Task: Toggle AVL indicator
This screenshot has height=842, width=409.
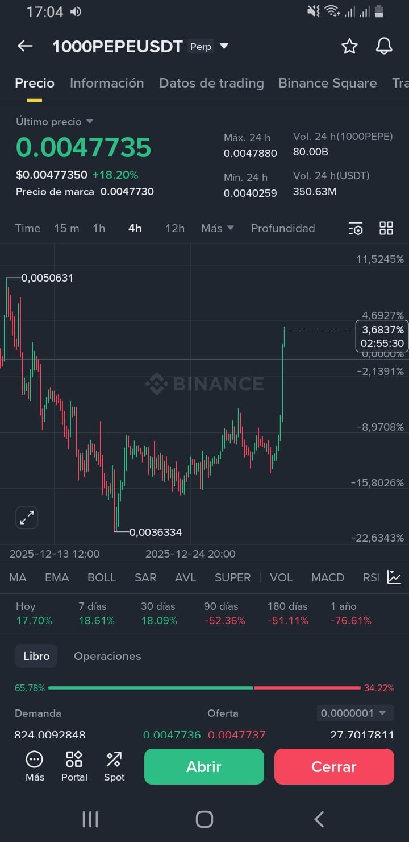Action: coord(186,577)
